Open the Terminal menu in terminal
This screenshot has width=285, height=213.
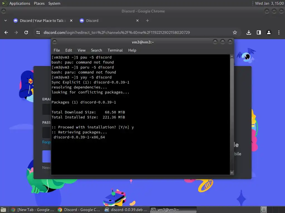point(115,50)
